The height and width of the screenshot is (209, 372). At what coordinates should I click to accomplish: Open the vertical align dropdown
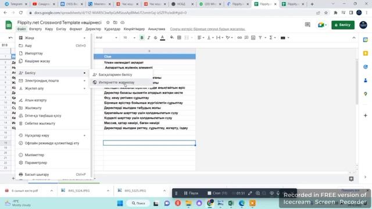210,38
